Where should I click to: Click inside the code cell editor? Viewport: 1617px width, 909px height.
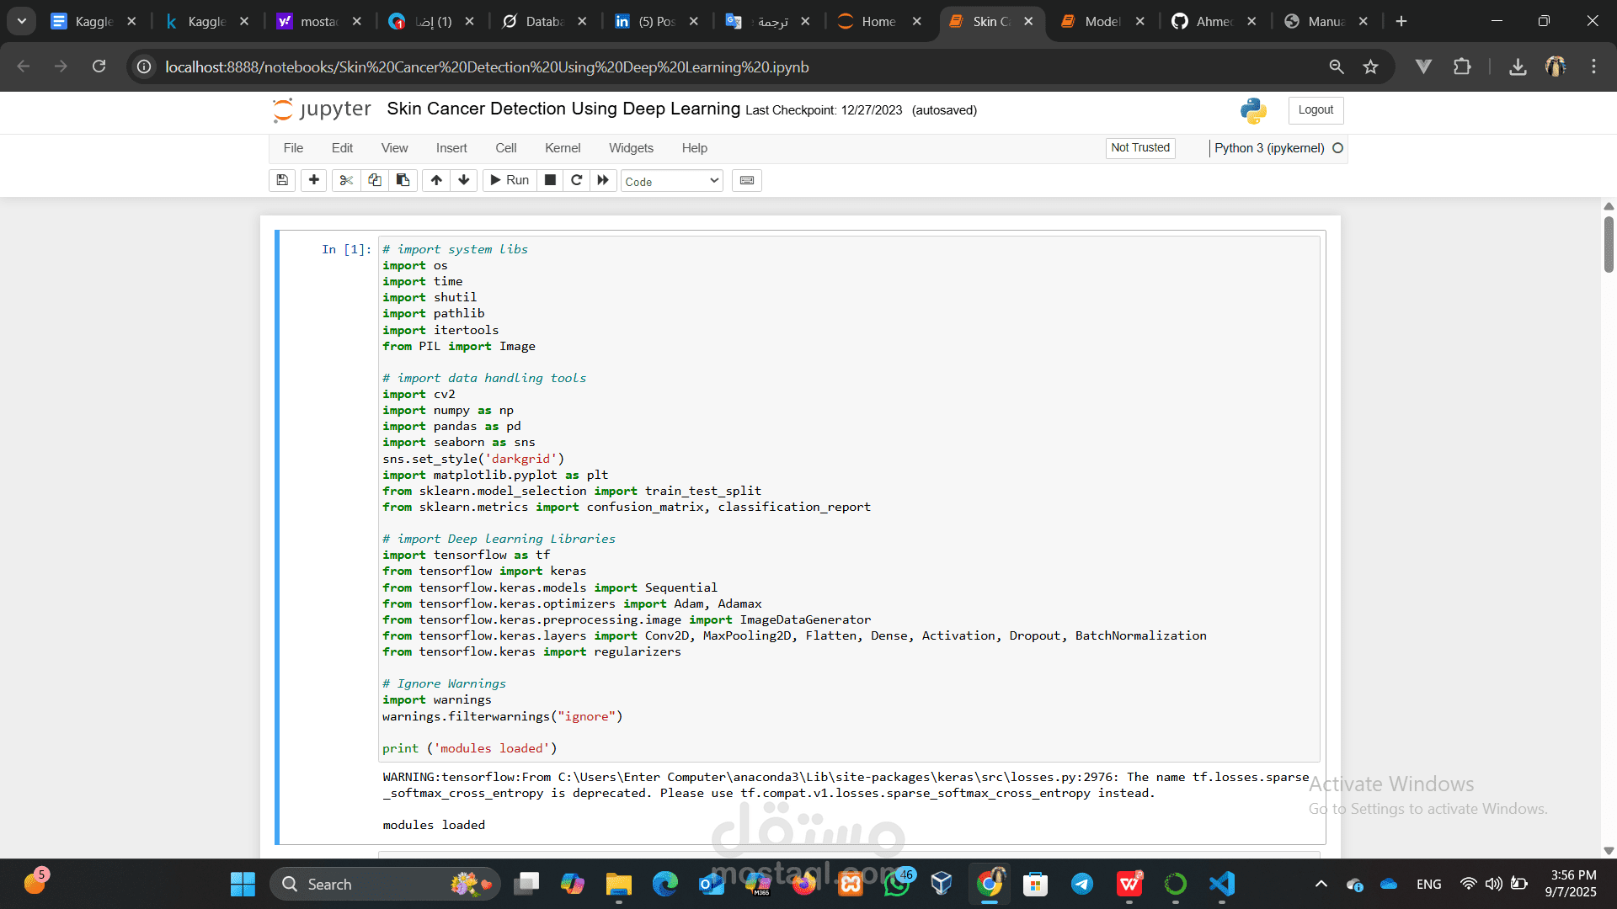tap(849, 498)
